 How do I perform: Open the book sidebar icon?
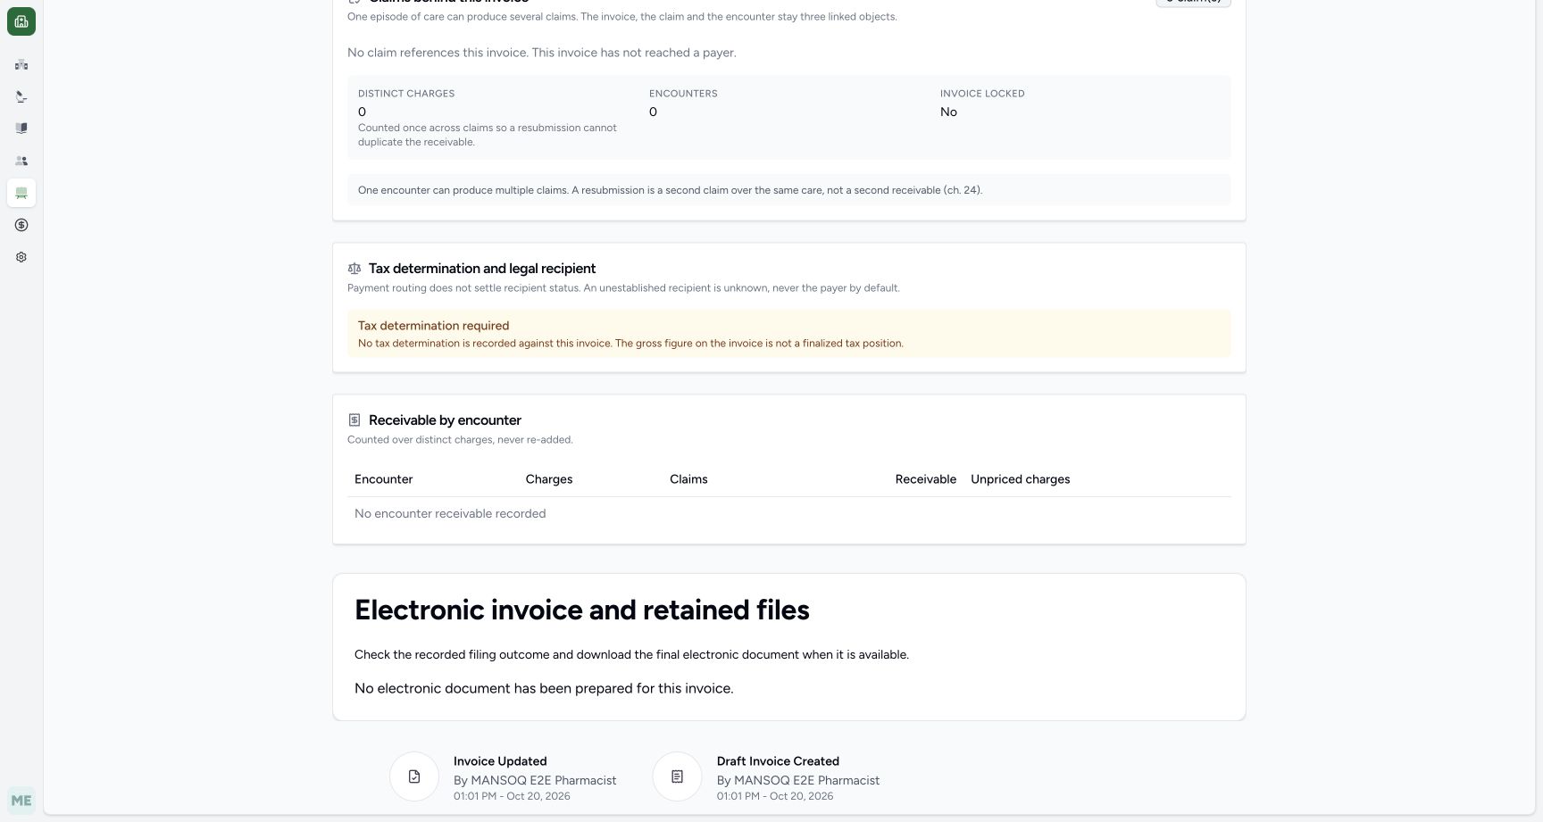21,129
